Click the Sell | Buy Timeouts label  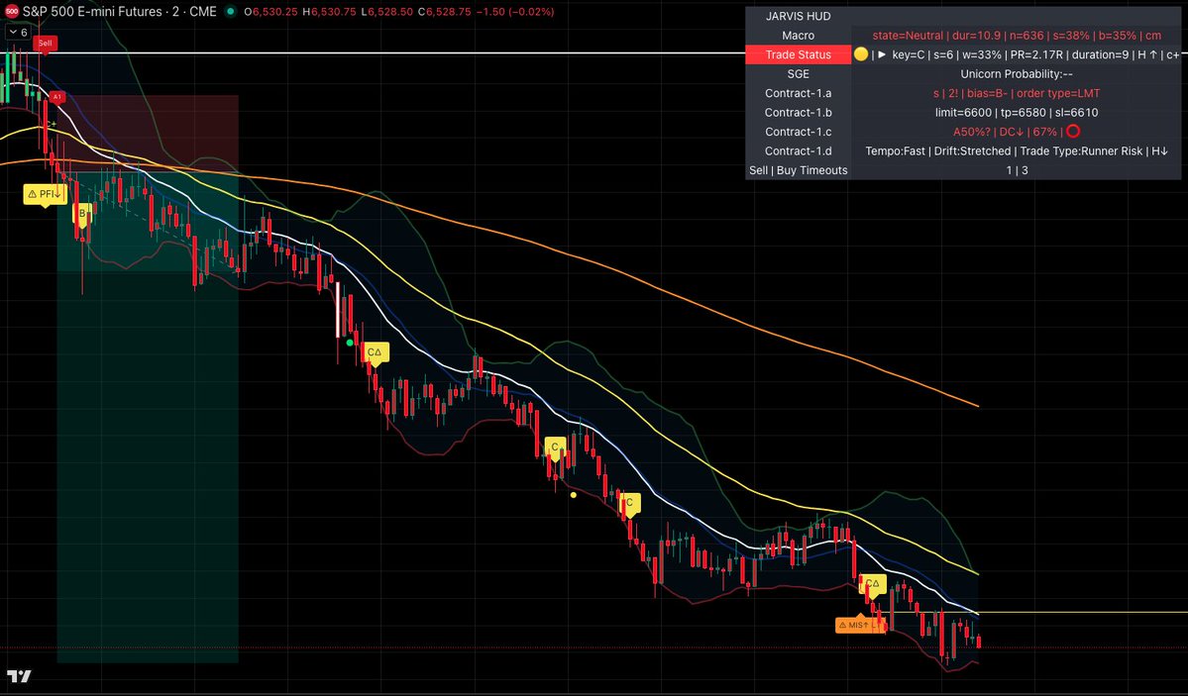click(798, 170)
